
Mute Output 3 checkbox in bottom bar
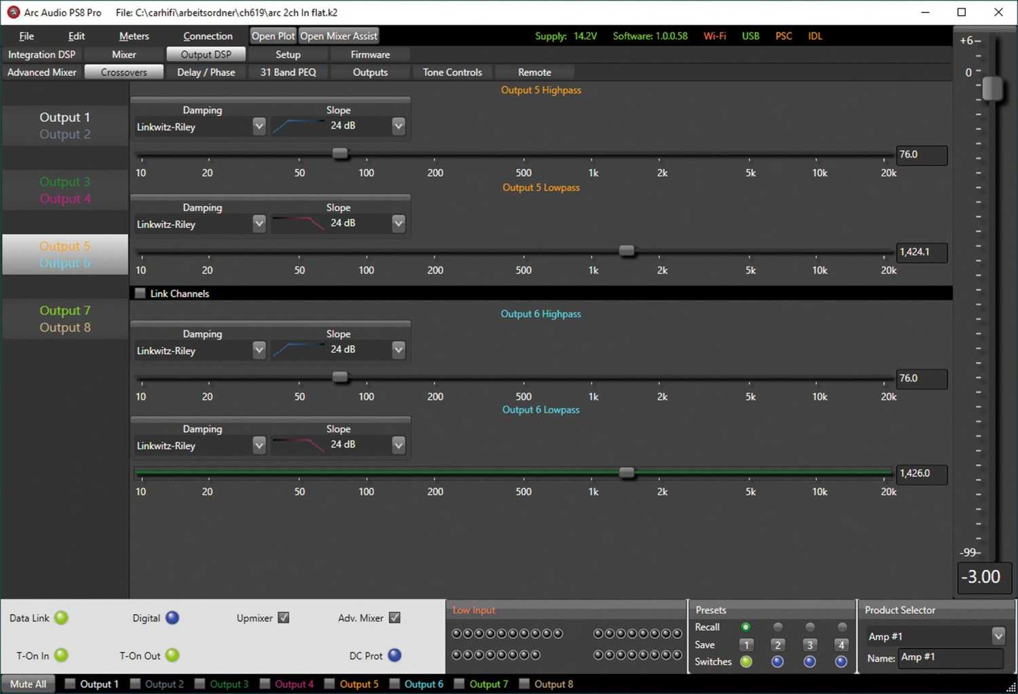pos(200,684)
